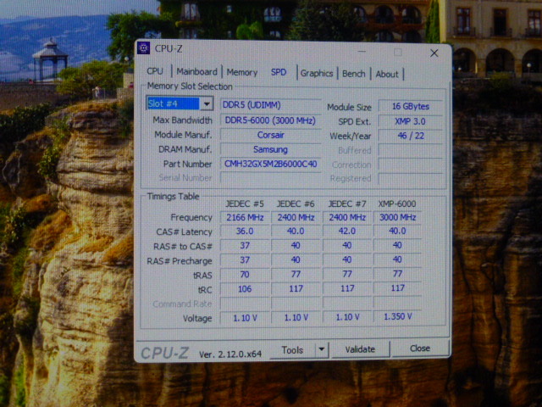
Task: Close the CPU-Z window with X
Action: 434,53
